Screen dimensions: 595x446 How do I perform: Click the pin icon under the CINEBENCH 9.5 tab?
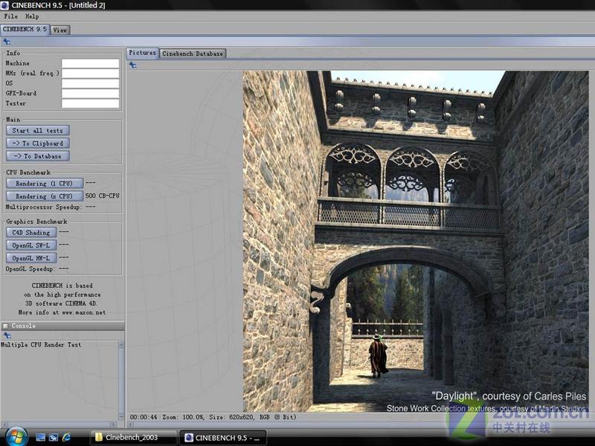(7, 42)
